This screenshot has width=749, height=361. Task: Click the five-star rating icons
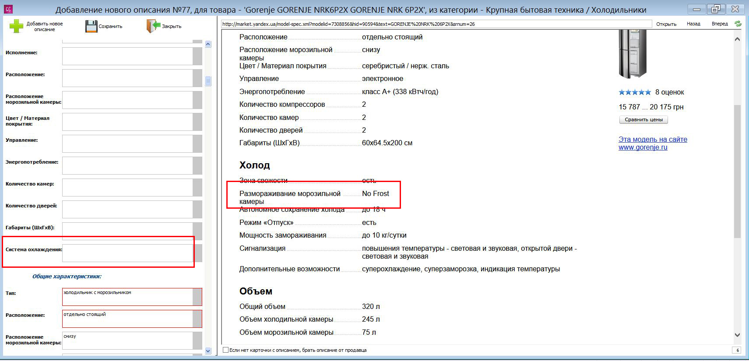pos(635,92)
